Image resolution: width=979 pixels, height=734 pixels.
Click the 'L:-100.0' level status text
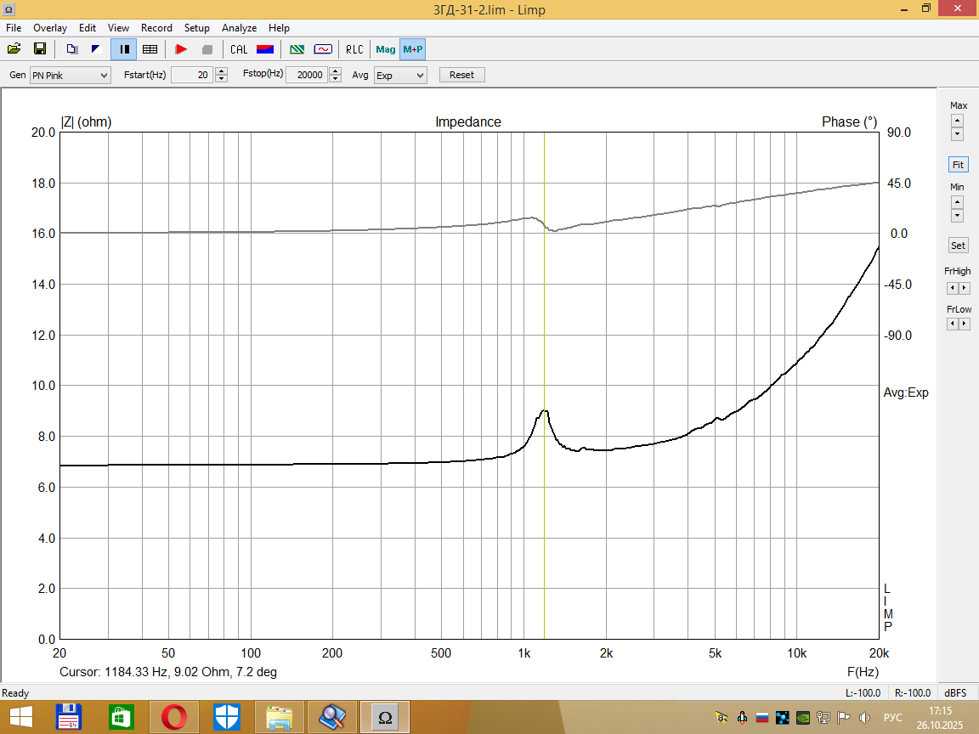[x=863, y=693]
